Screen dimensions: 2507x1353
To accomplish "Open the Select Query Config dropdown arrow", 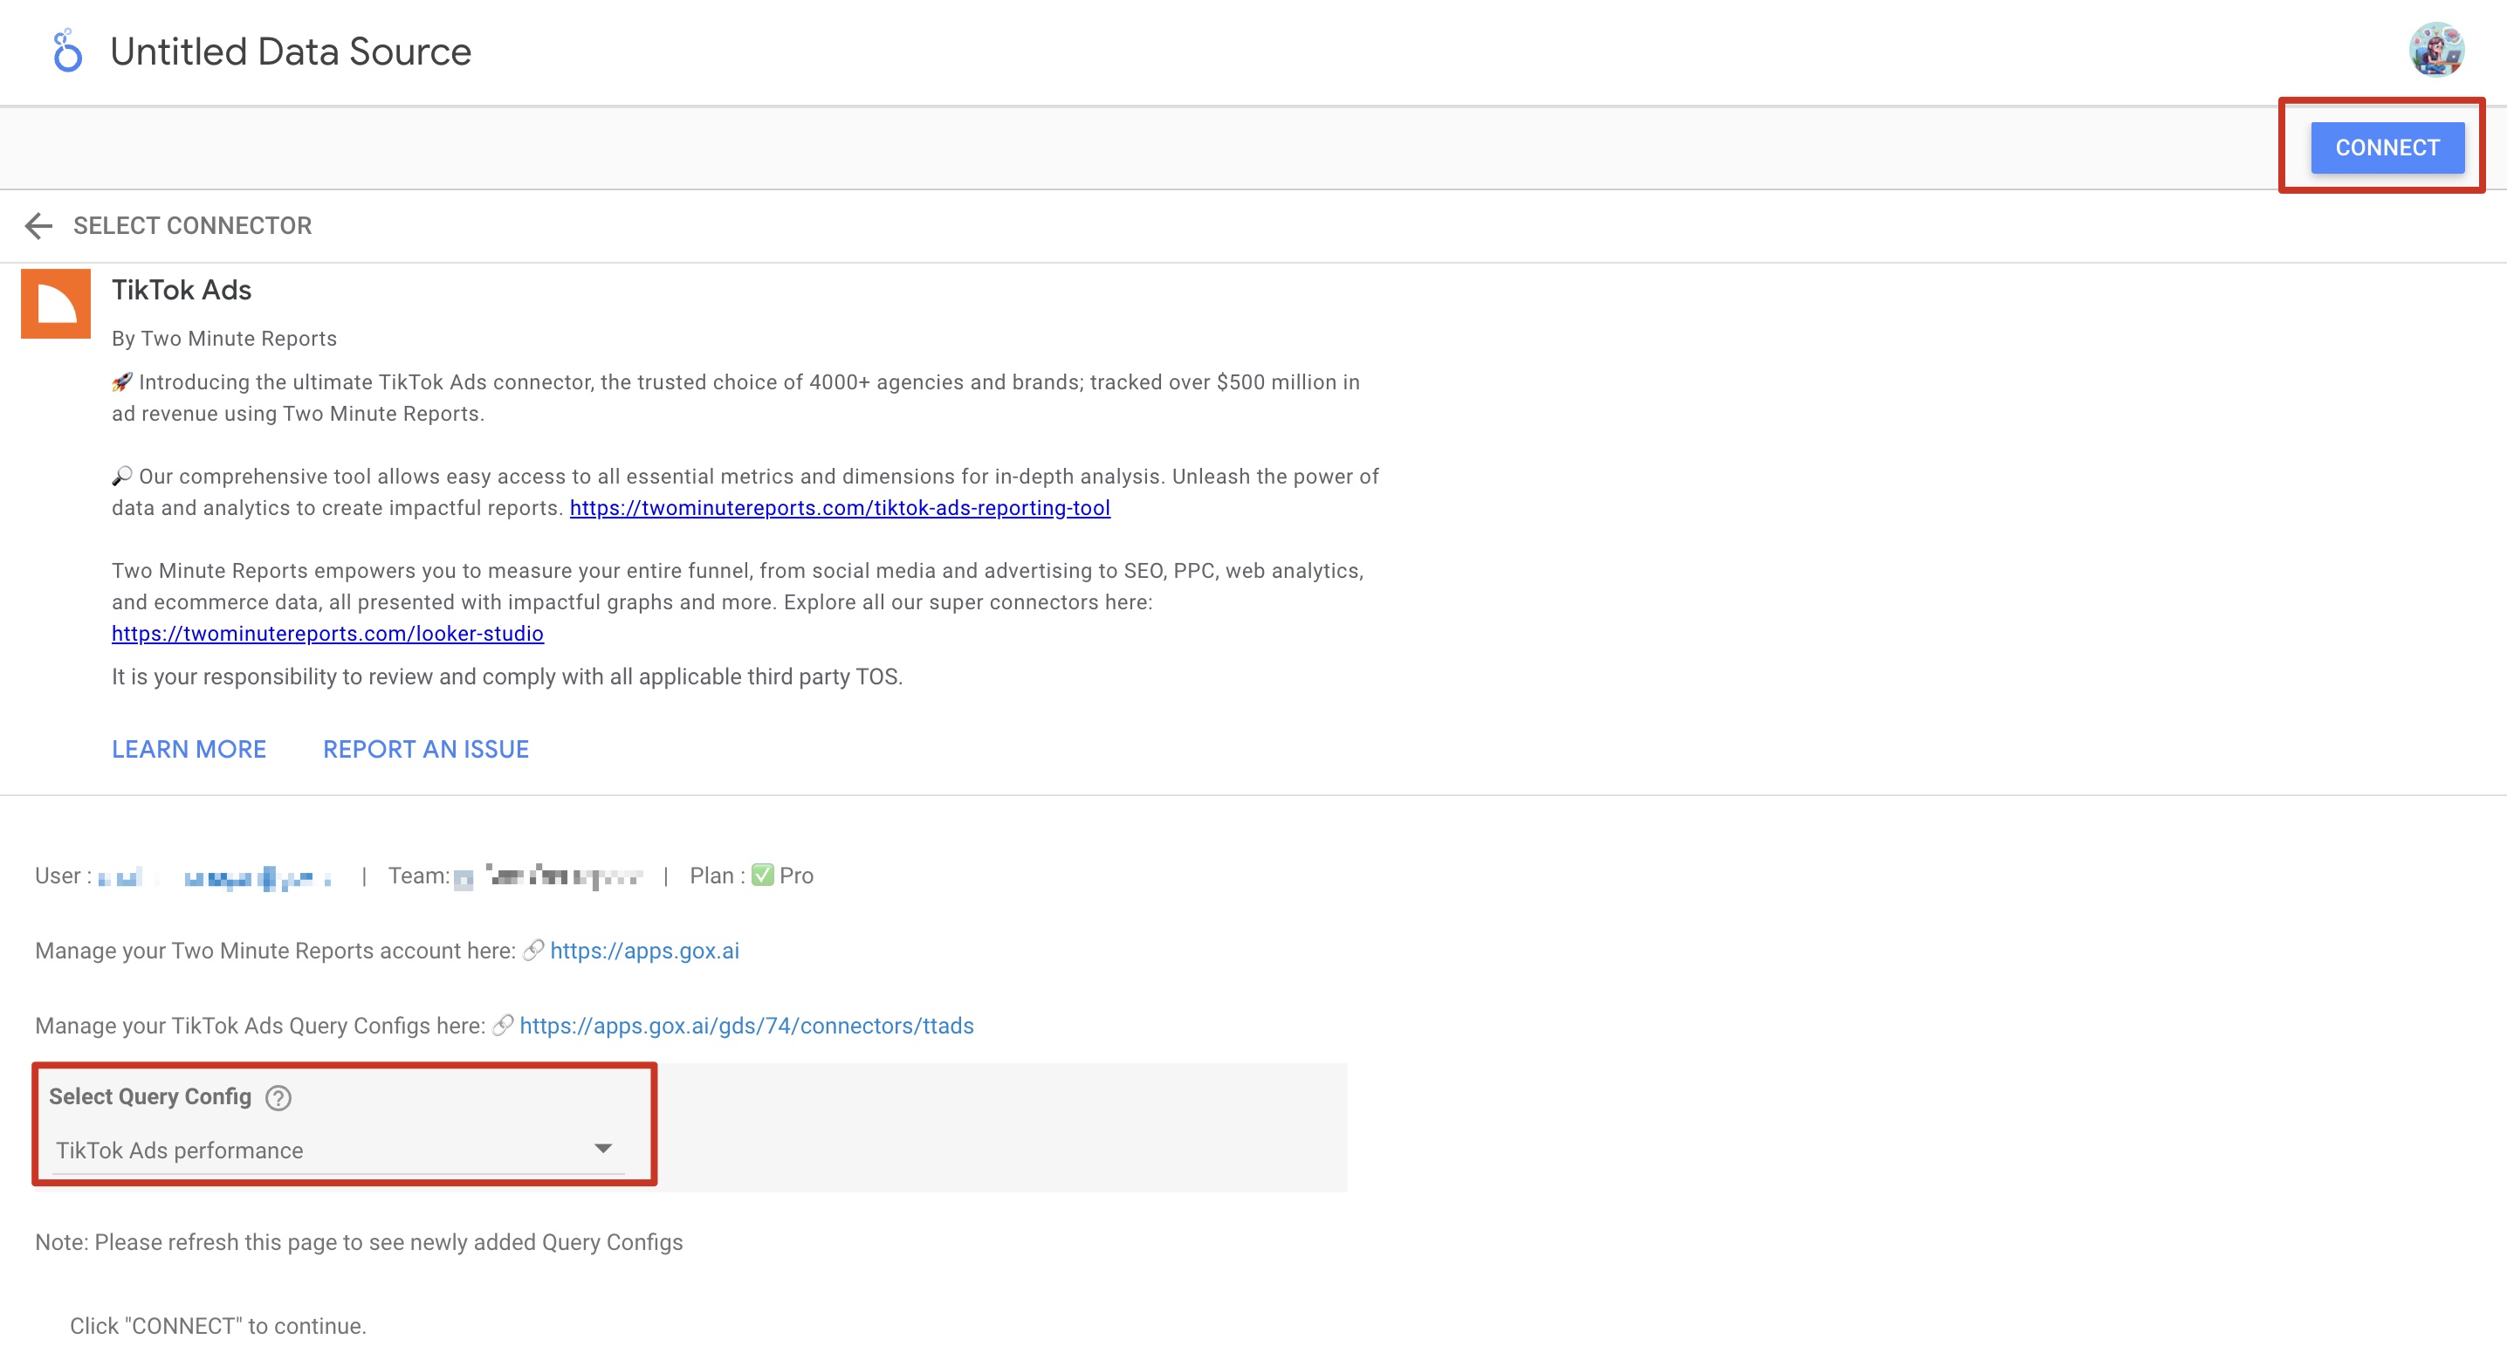I will 603,1149.
